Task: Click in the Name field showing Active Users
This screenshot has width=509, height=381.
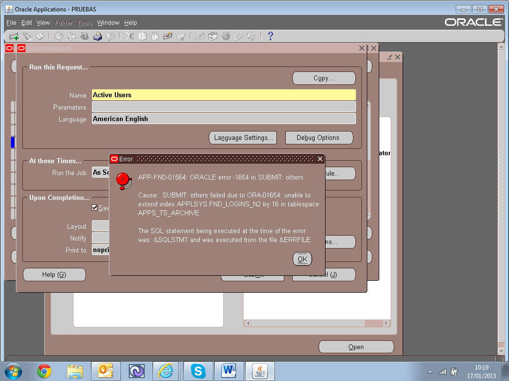Action: pyautogui.click(x=223, y=95)
